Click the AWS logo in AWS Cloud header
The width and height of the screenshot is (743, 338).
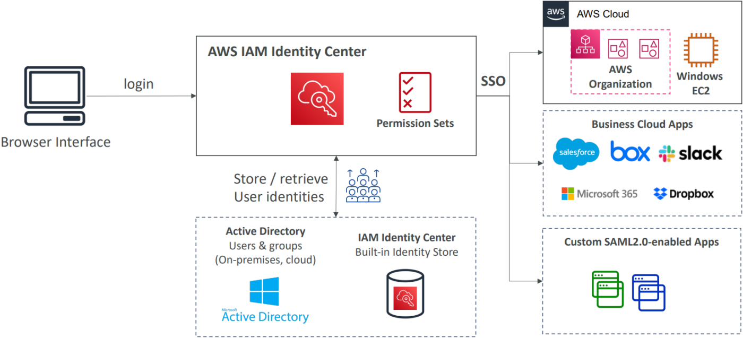pos(555,13)
